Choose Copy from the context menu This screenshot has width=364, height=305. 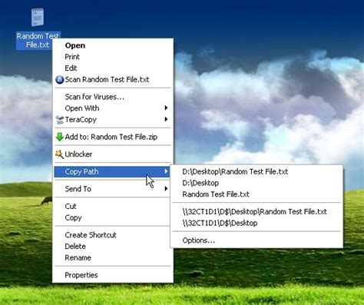[x=113, y=217]
